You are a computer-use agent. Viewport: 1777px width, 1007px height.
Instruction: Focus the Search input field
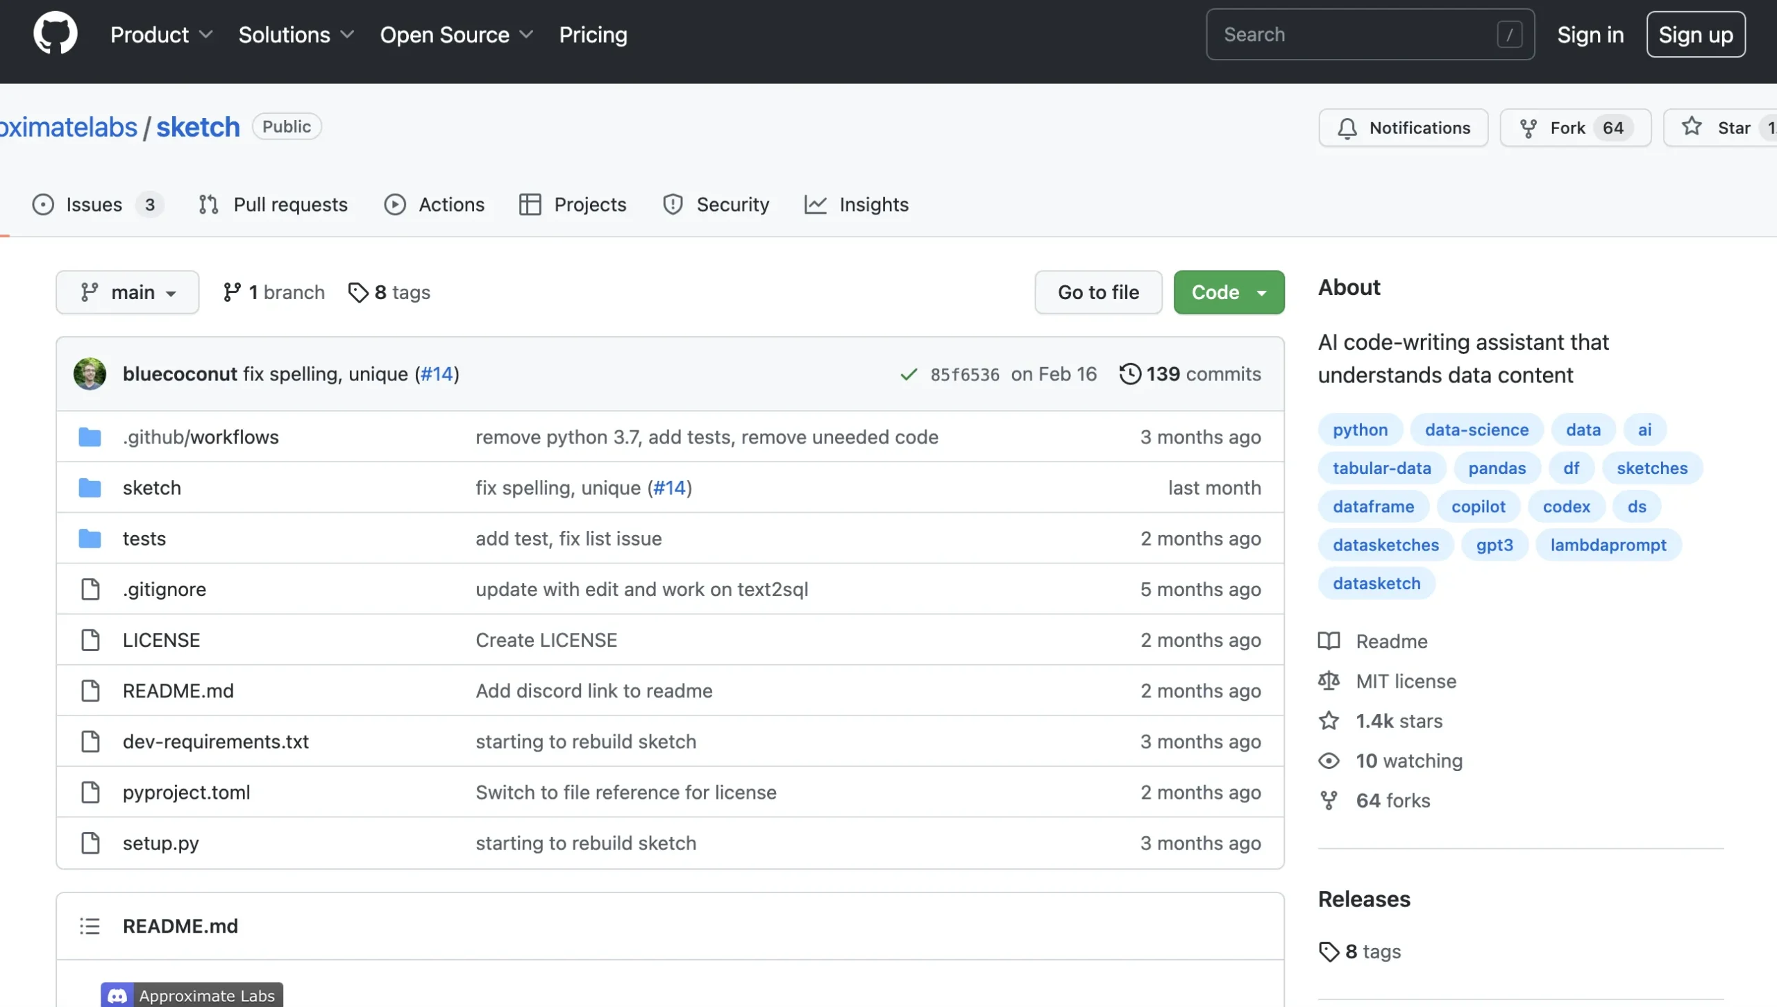(x=1354, y=35)
